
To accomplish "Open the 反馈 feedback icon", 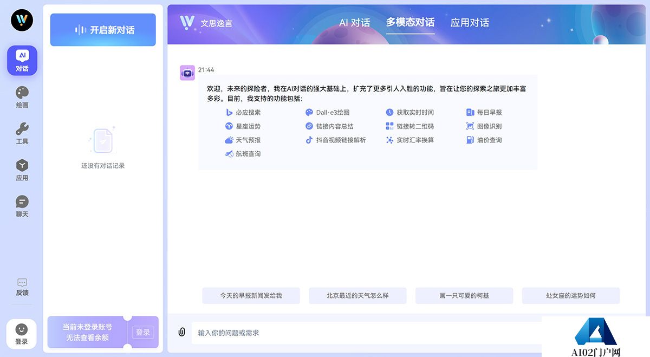I will point(22,282).
